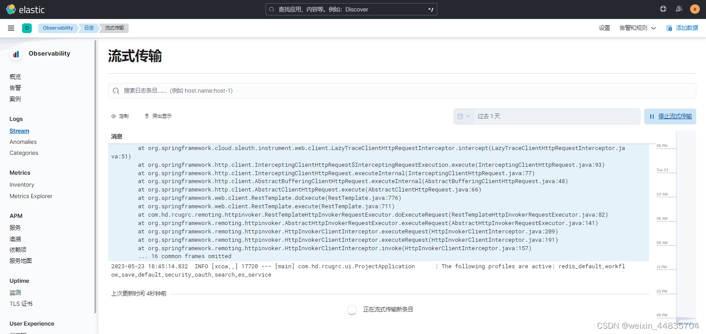
Task: Open Inventory under Metrics
Action: coord(22,185)
